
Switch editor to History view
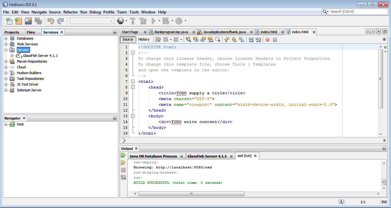click(144, 40)
